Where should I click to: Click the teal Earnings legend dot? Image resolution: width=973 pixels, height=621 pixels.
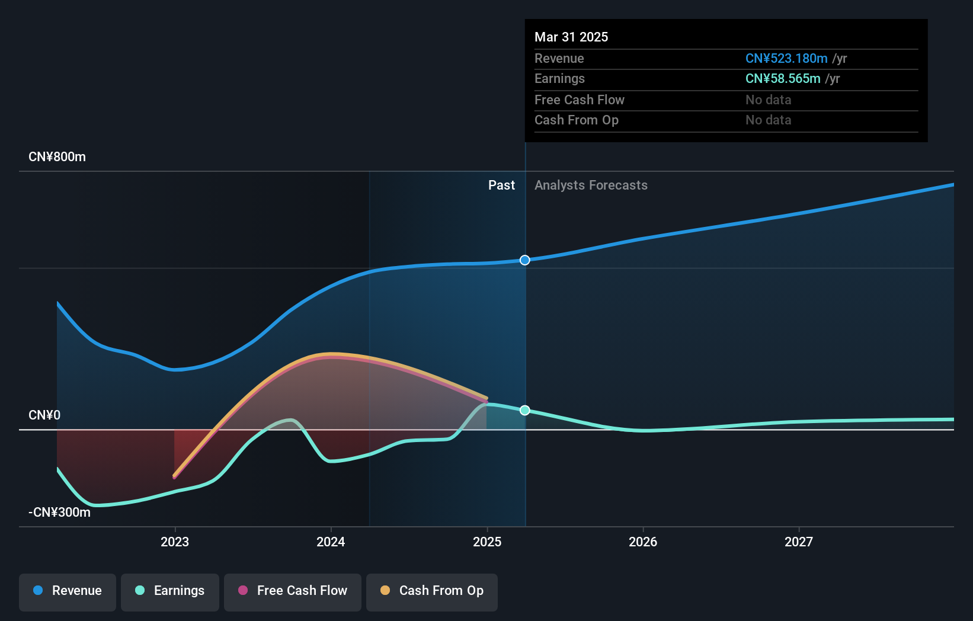[140, 590]
